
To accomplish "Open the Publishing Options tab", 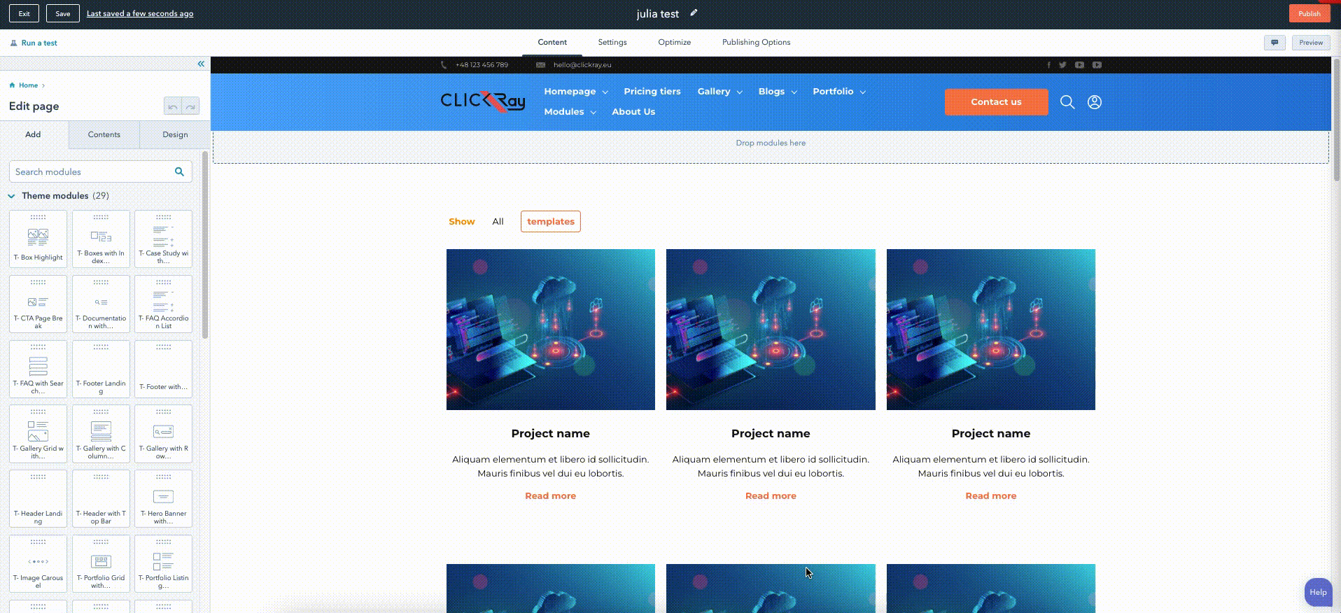I will [x=756, y=42].
